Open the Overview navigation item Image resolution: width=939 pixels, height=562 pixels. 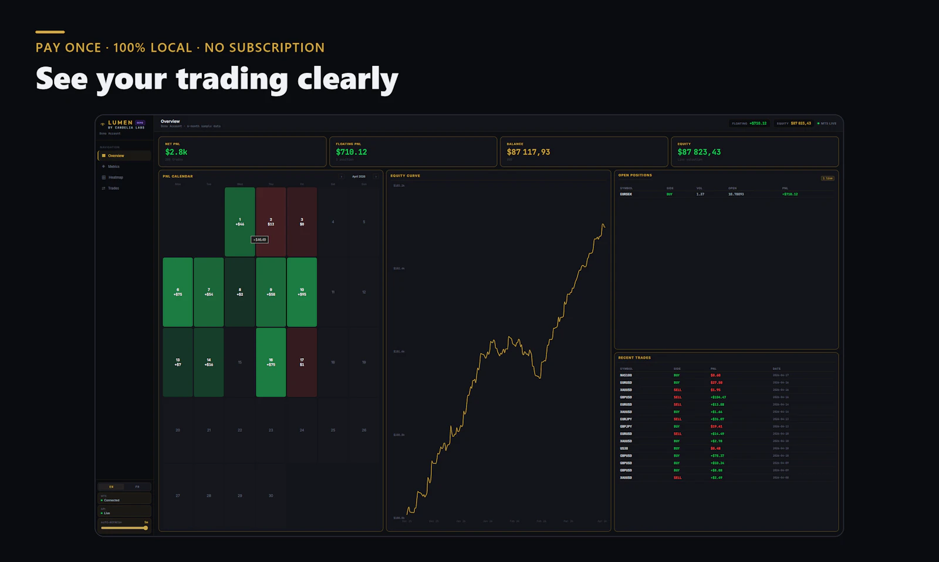(x=124, y=156)
